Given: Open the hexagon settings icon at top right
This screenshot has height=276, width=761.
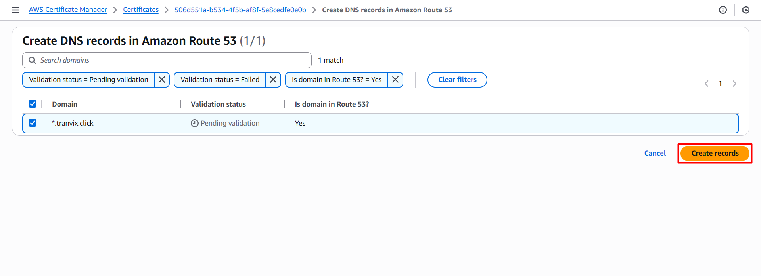Looking at the screenshot, I should coord(746,10).
